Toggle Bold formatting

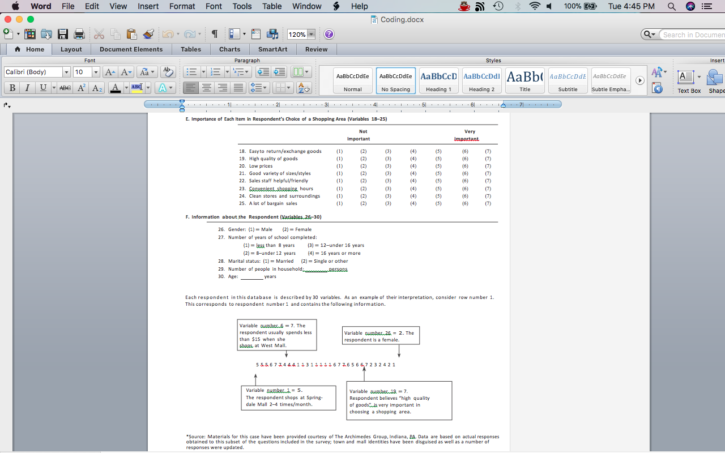tap(12, 88)
